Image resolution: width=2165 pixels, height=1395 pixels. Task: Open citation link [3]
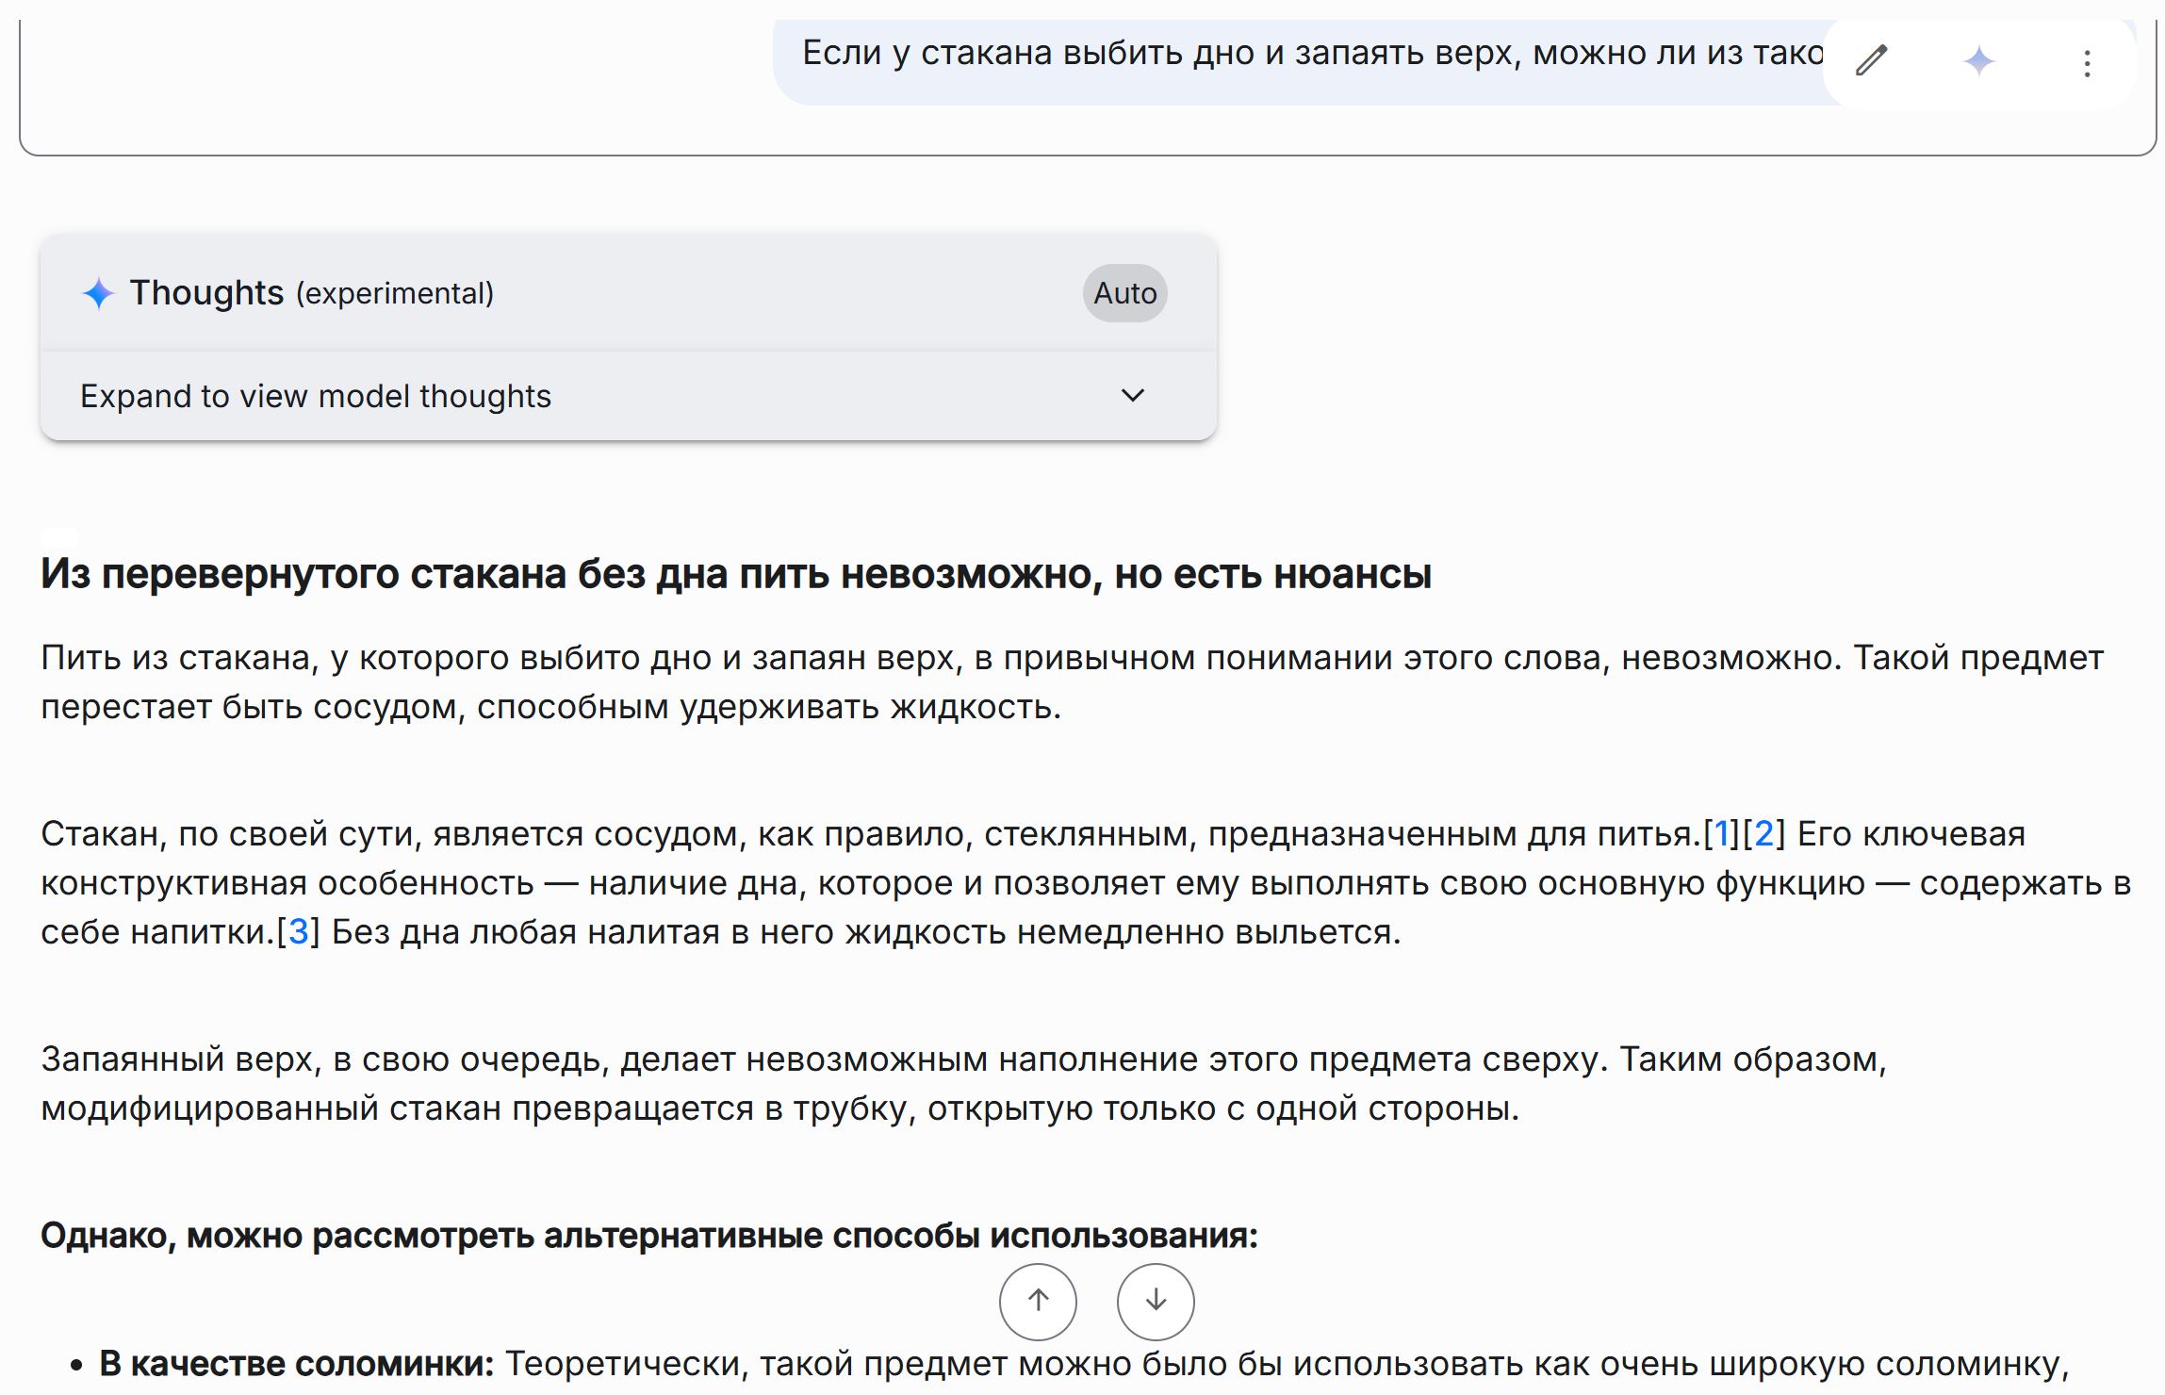point(298,932)
